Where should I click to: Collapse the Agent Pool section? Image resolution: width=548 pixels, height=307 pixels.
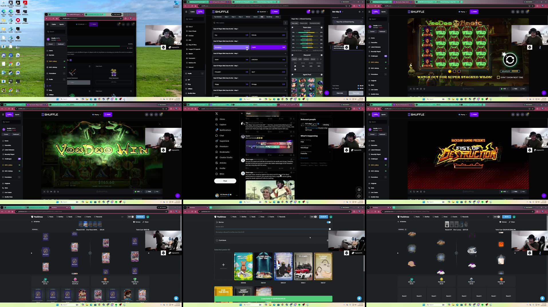coord(322,75)
